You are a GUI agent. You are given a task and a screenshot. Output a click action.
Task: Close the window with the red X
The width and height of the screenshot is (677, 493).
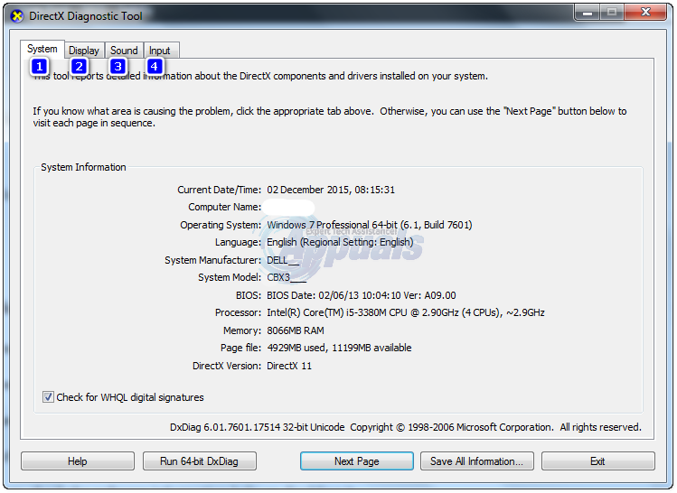tap(645, 13)
